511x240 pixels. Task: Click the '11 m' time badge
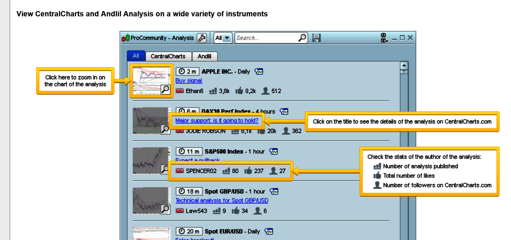[189, 151]
